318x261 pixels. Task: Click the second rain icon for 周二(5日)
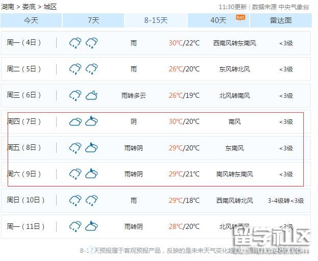(x=92, y=69)
